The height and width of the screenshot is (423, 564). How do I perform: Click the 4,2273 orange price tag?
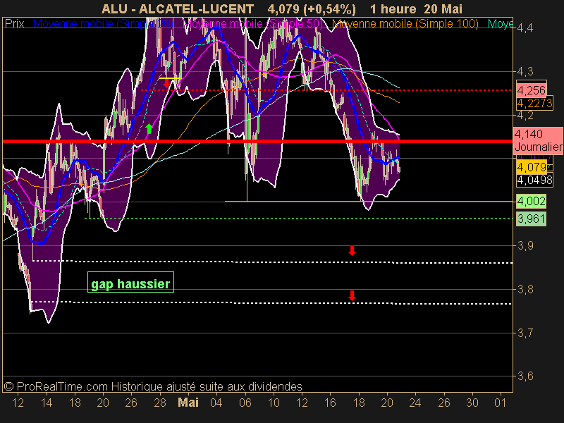(534, 104)
